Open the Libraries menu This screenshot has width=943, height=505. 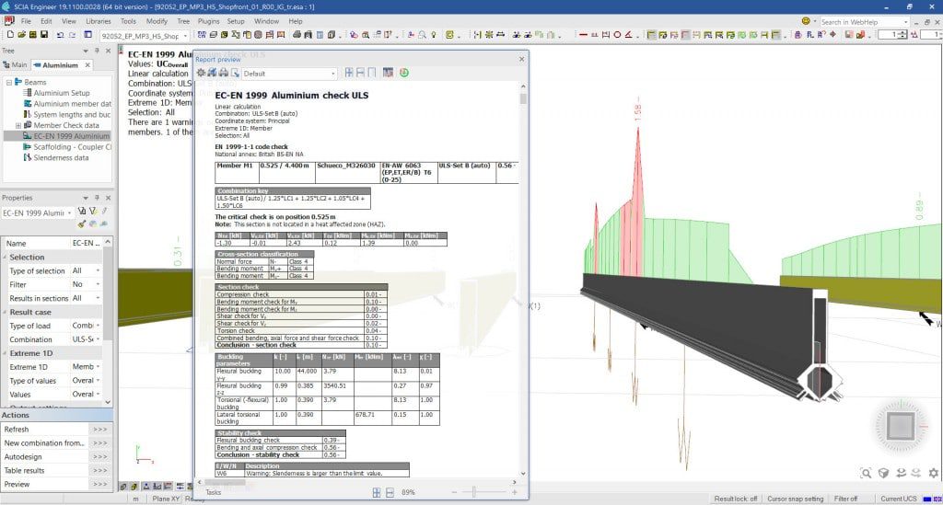coord(98,20)
